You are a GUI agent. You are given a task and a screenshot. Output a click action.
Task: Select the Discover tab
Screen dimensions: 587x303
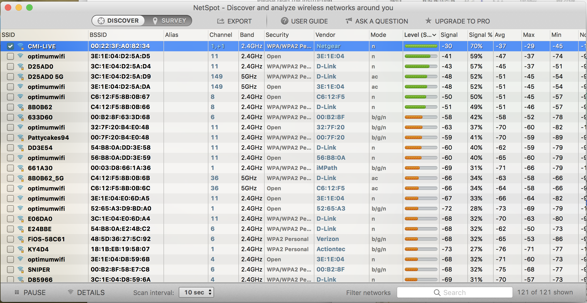click(x=119, y=21)
